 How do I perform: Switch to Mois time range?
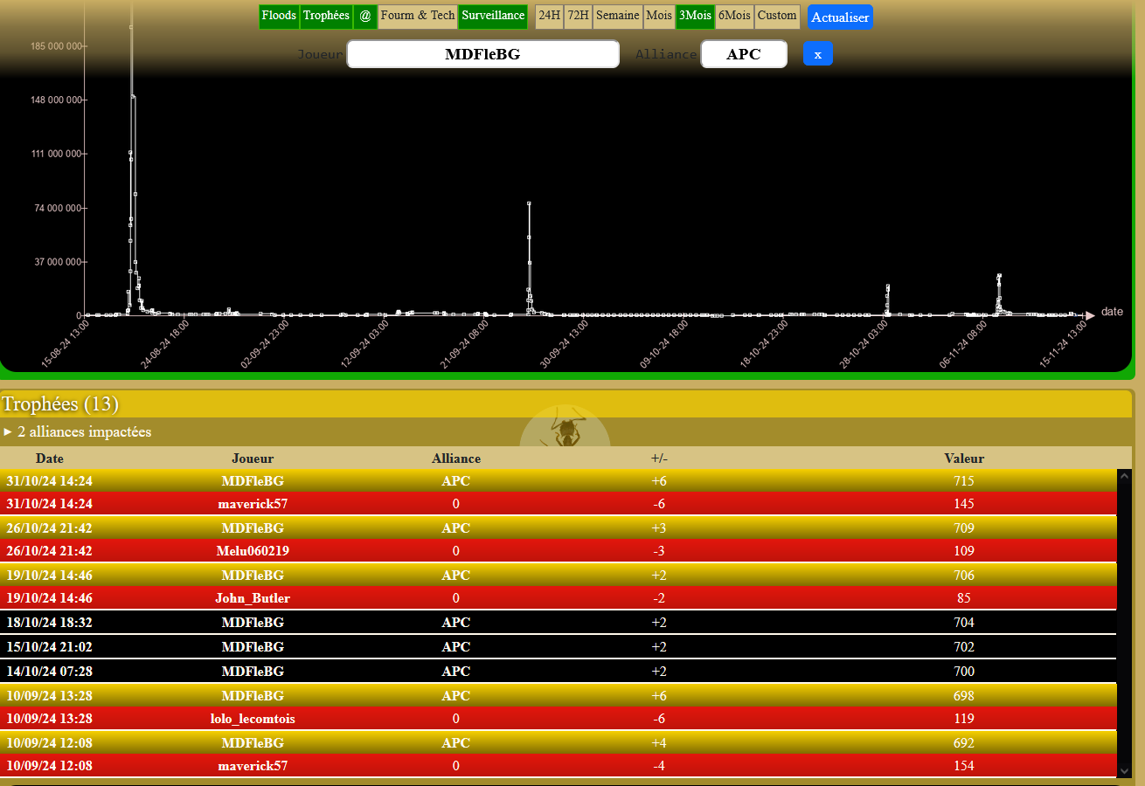tap(659, 17)
